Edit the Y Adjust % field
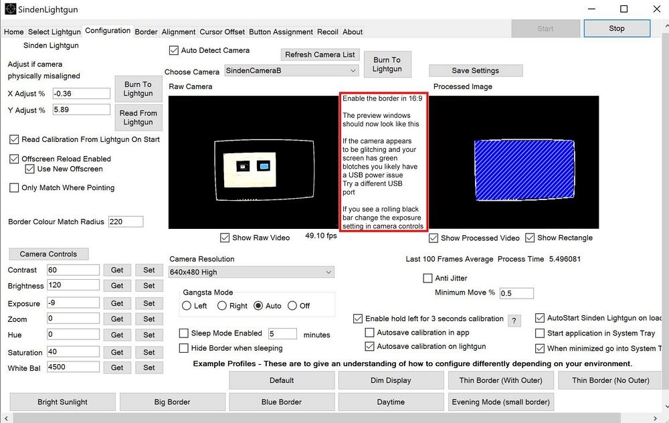This screenshot has width=669, height=423. click(x=81, y=110)
